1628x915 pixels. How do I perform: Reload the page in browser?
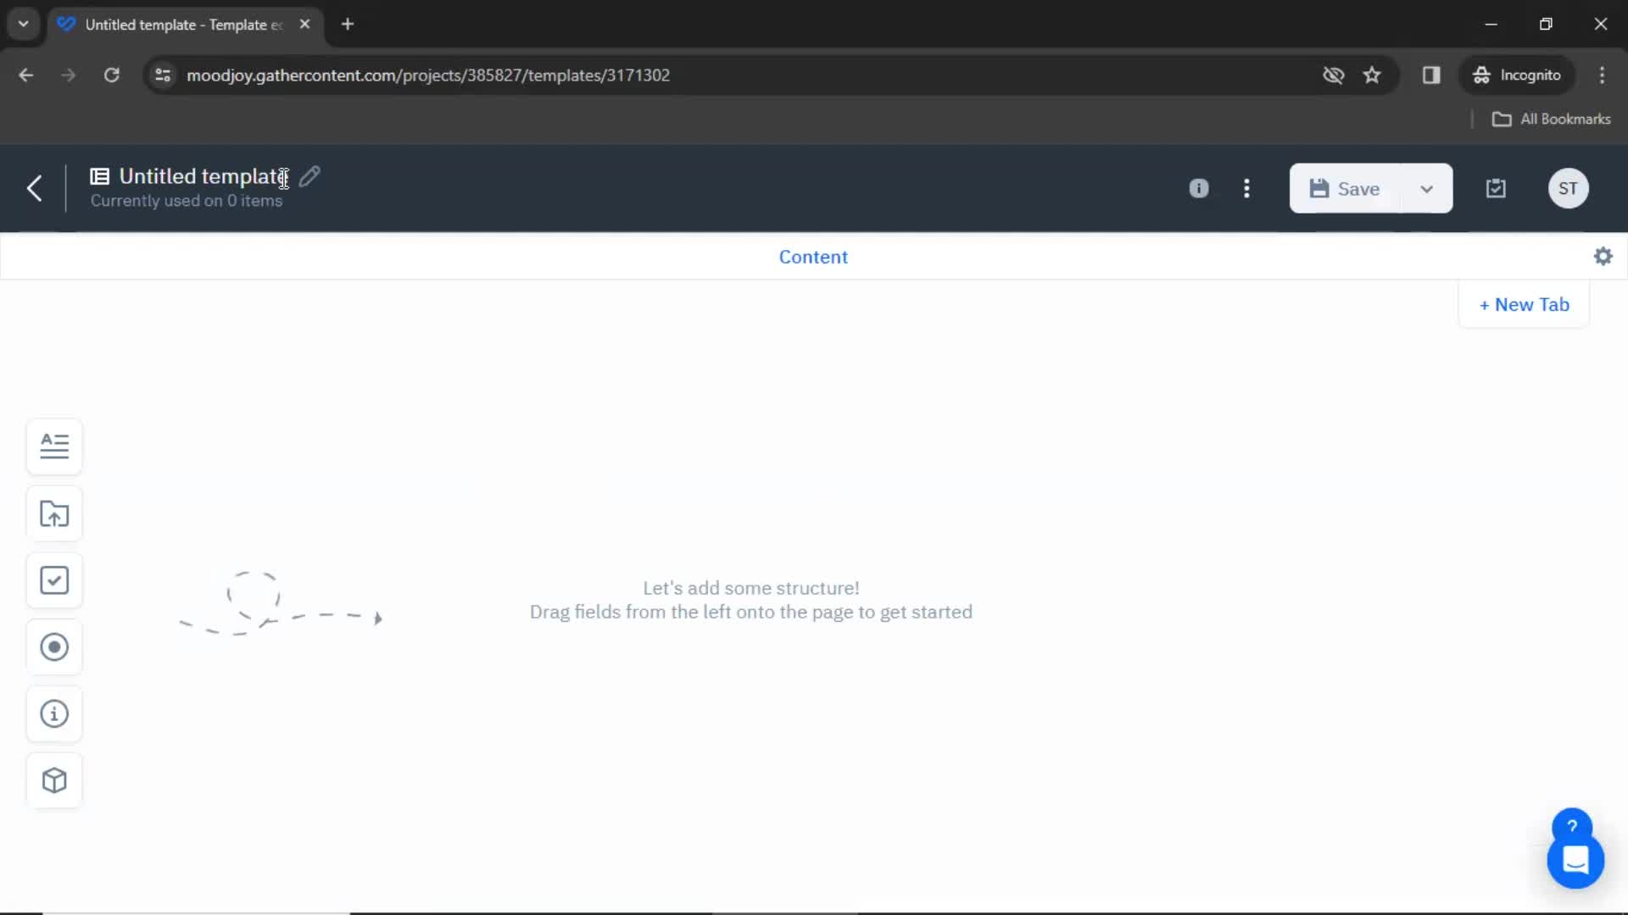(111, 75)
